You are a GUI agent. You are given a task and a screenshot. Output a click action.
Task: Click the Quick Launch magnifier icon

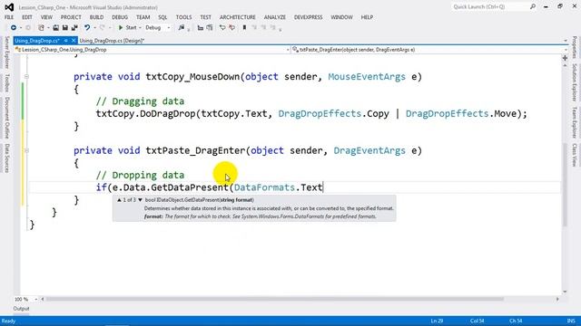533,6
